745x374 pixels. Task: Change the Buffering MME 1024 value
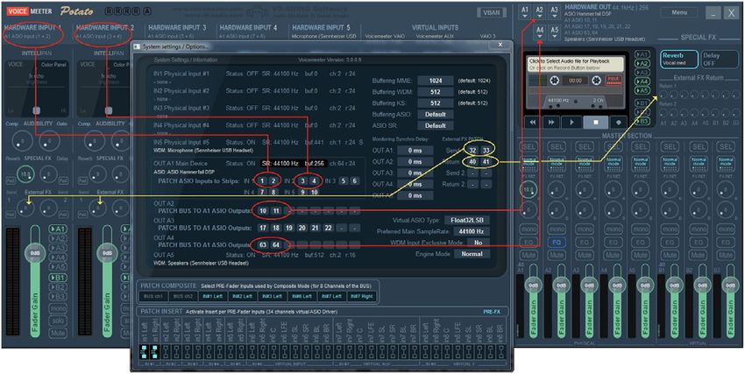[436, 81]
